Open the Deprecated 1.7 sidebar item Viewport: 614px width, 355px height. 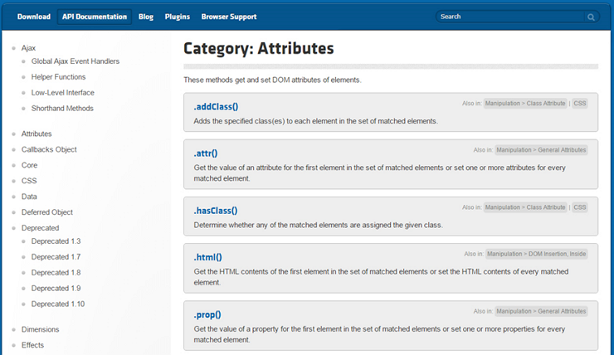56,257
